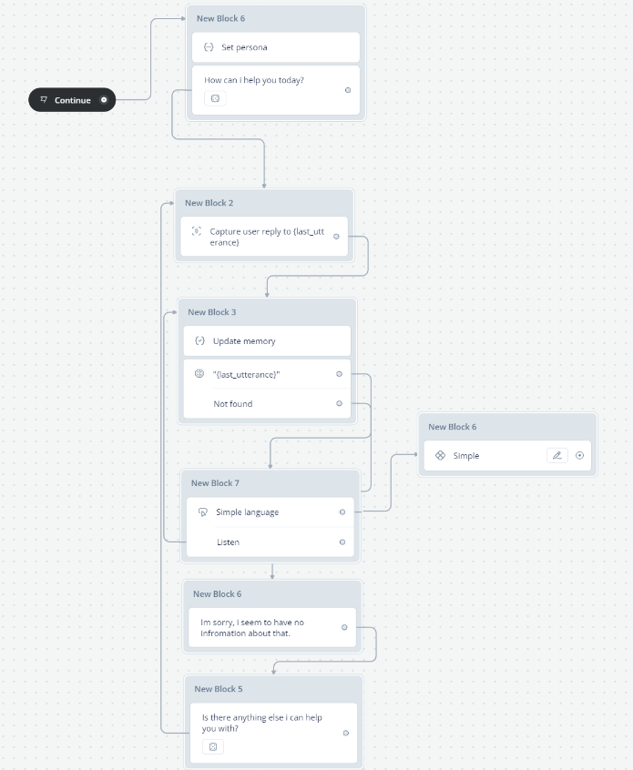Click the component icon next to Simple
633x770 pixels.
[440, 455]
